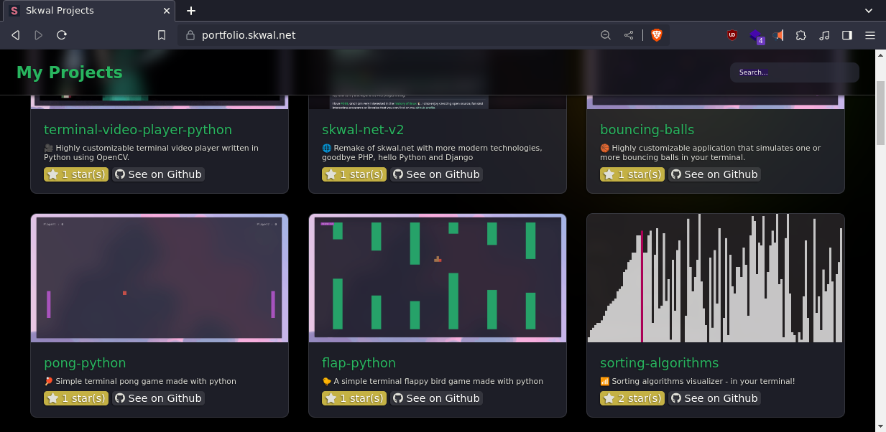Toggle the browser sidebar panel
Viewport: 886px width, 432px height.
[x=847, y=35]
